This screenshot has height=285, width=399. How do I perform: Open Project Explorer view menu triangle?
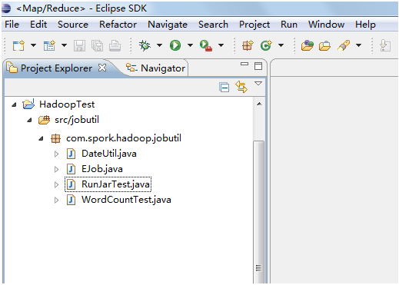tap(258, 84)
